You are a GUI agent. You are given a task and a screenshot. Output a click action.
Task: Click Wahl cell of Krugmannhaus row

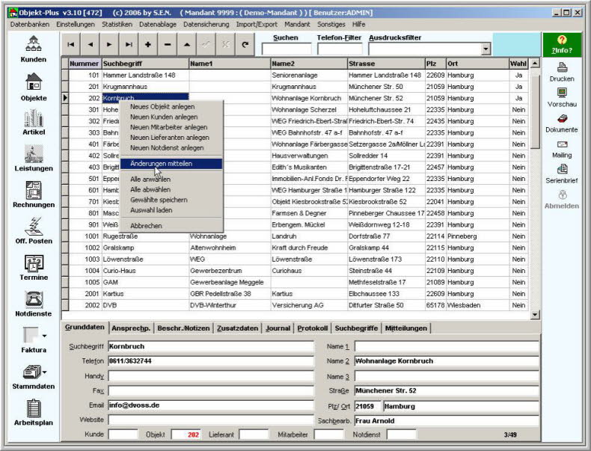point(518,87)
